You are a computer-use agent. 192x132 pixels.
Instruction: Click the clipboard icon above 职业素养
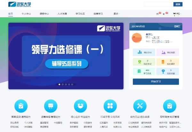tap(21, 106)
